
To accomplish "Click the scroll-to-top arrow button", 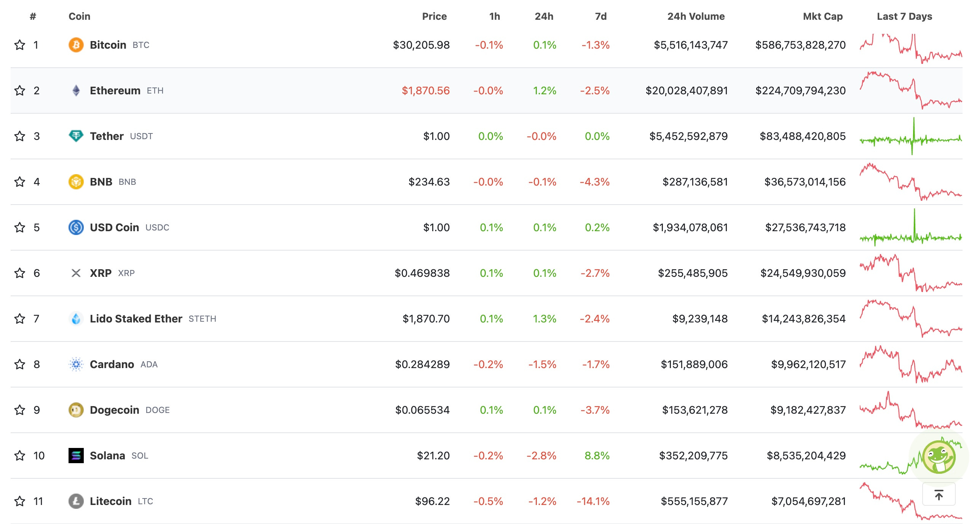I will 939,495.
